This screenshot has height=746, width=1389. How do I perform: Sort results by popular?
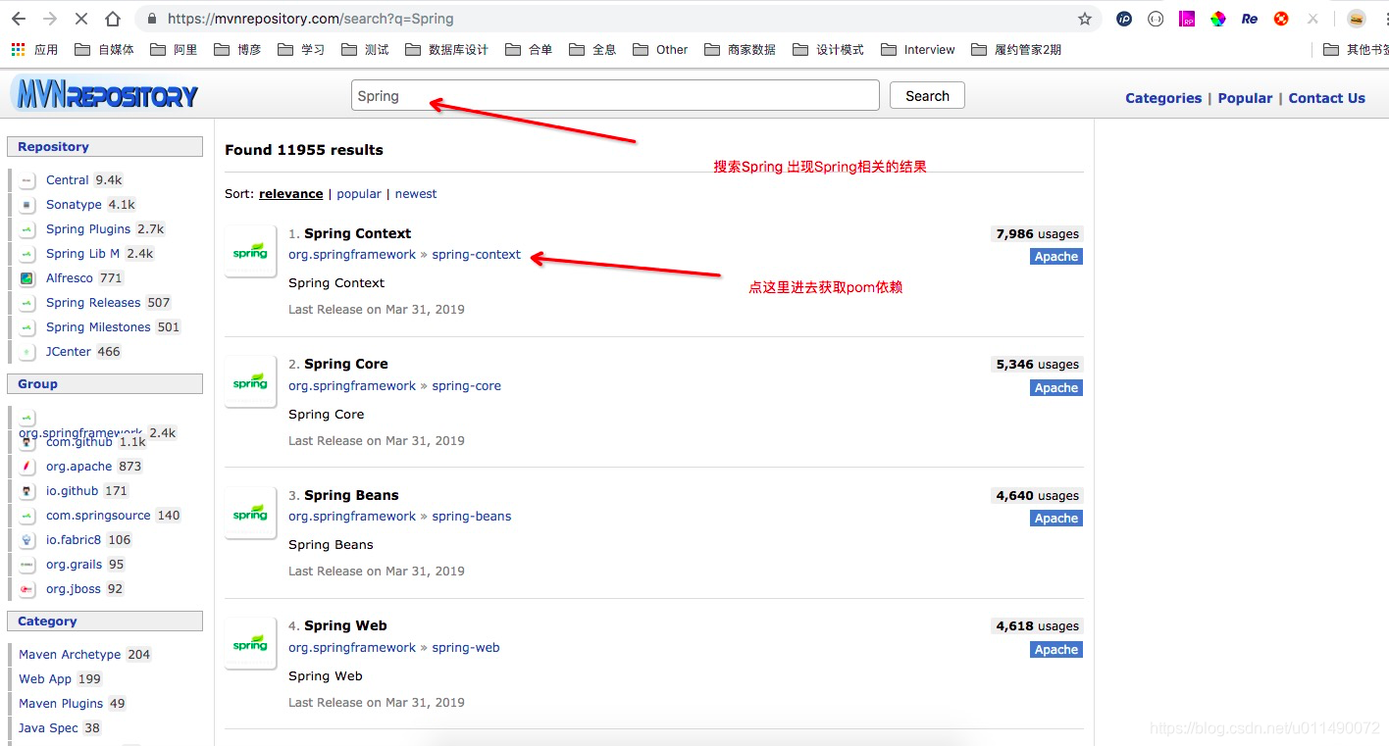pyautogui.click(x=359, y=194)
